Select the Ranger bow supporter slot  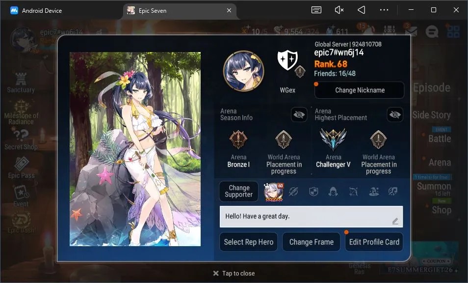click(x=353, y=192)
